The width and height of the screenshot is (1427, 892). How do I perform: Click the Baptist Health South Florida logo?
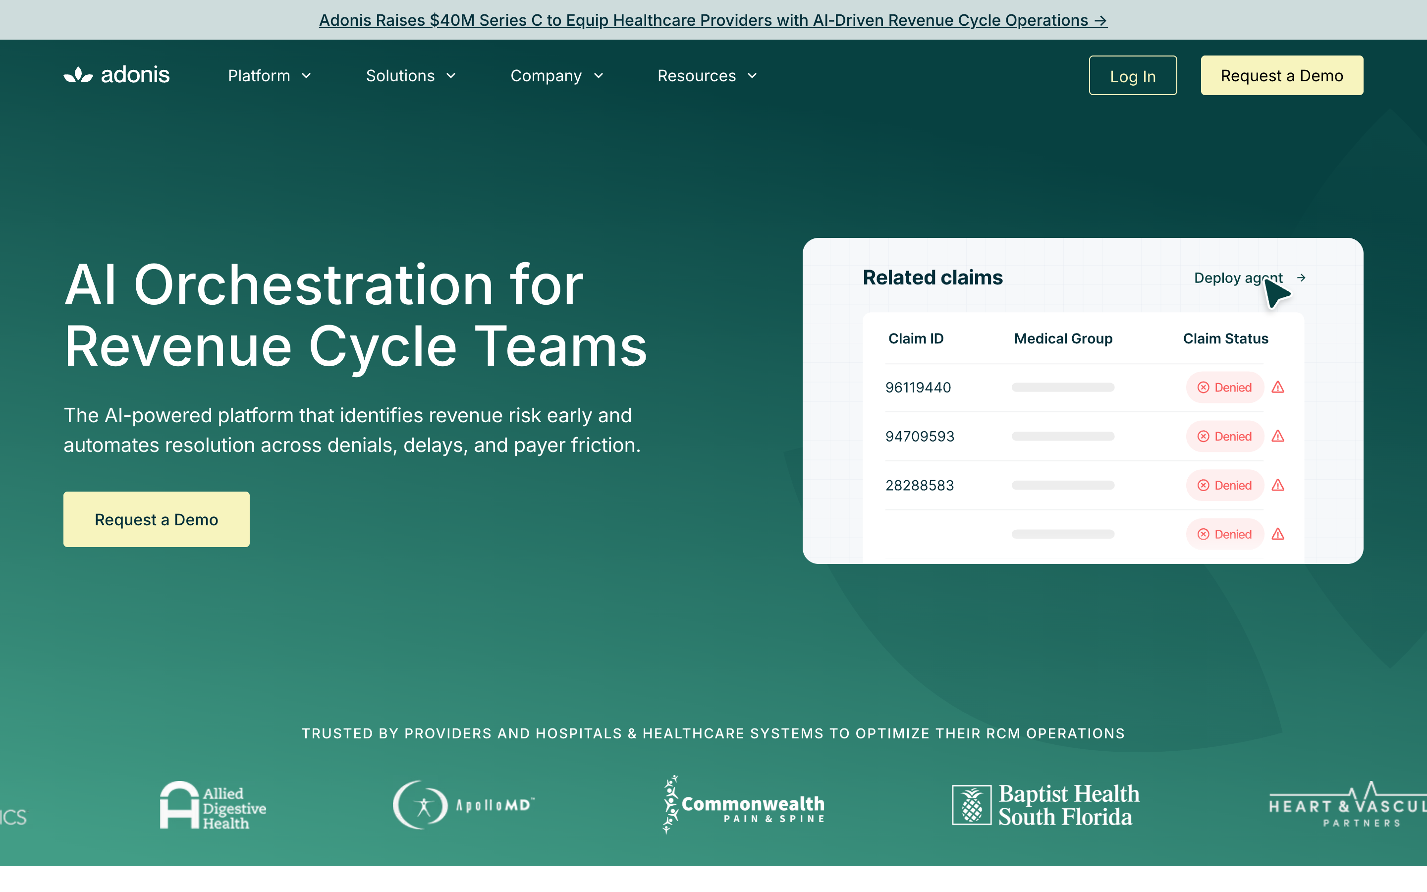tap(1045, 805)
